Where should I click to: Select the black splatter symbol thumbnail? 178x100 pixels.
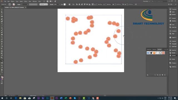[151, 53]
